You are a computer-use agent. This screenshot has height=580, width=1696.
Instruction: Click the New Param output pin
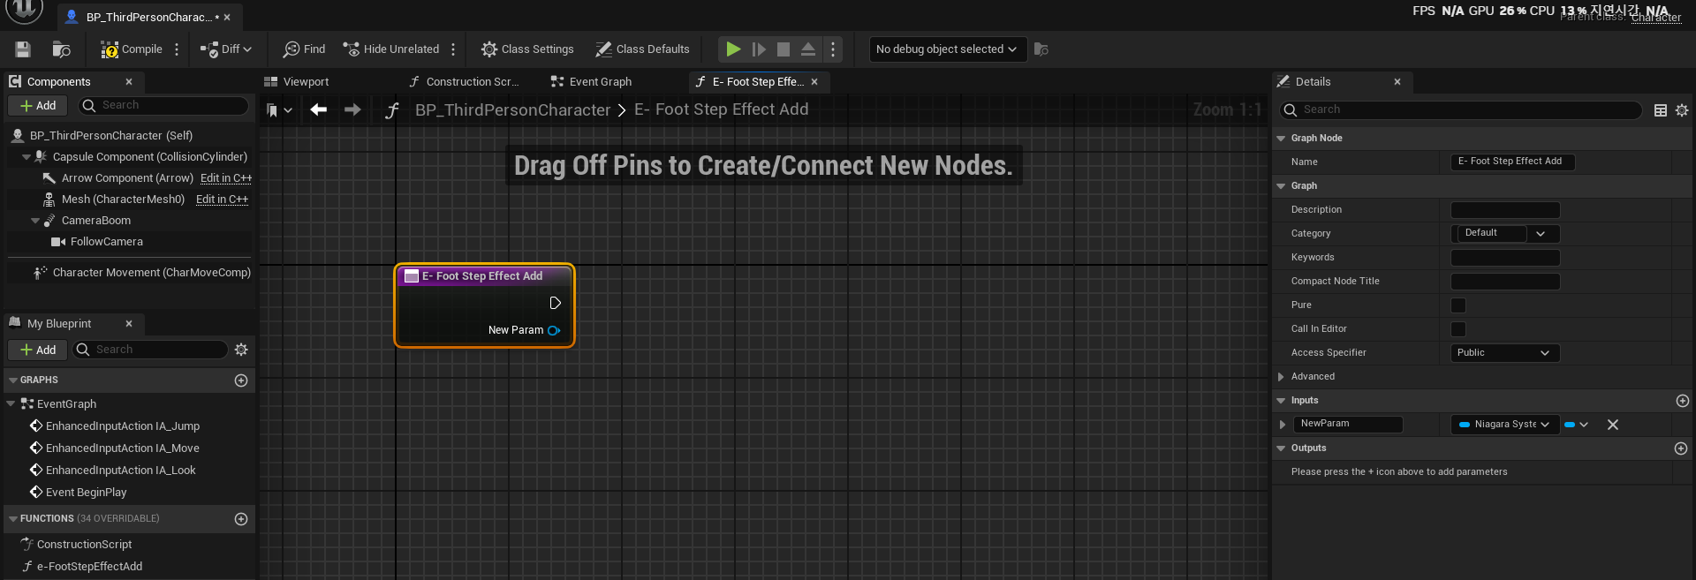point(554,330)
